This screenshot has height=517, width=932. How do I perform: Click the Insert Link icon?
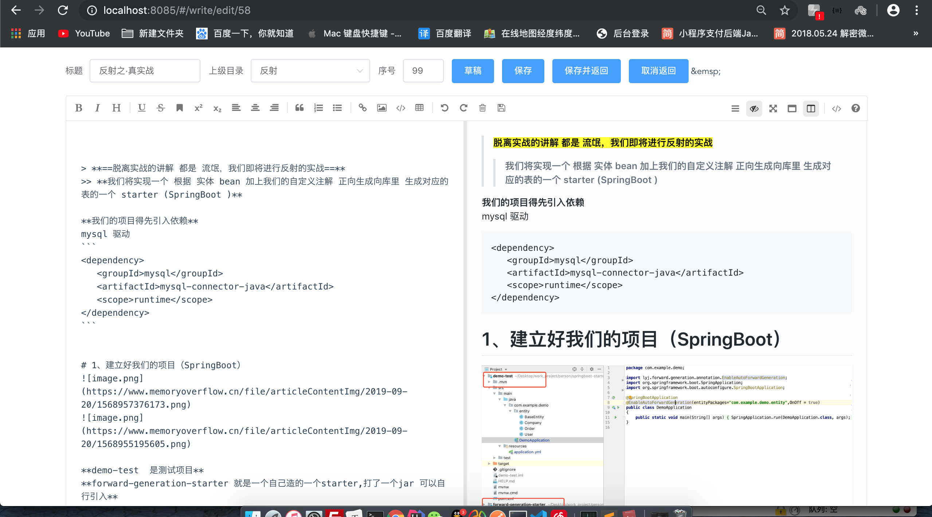tap(363, 108)
